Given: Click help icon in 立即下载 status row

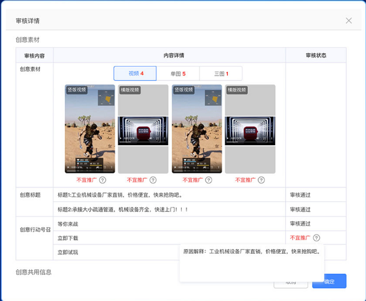Looking at the screenshot, I should [316, 238].
